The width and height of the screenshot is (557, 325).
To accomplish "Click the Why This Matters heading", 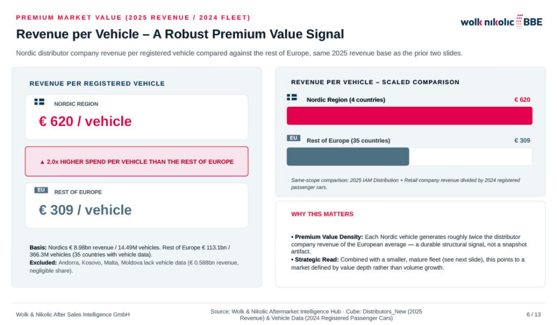I will pos(322,214).
